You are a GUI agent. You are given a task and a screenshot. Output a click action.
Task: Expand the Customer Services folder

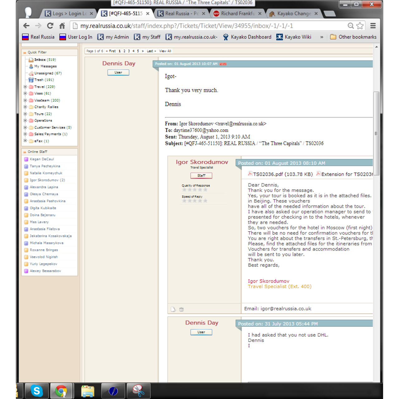(25, 127)
